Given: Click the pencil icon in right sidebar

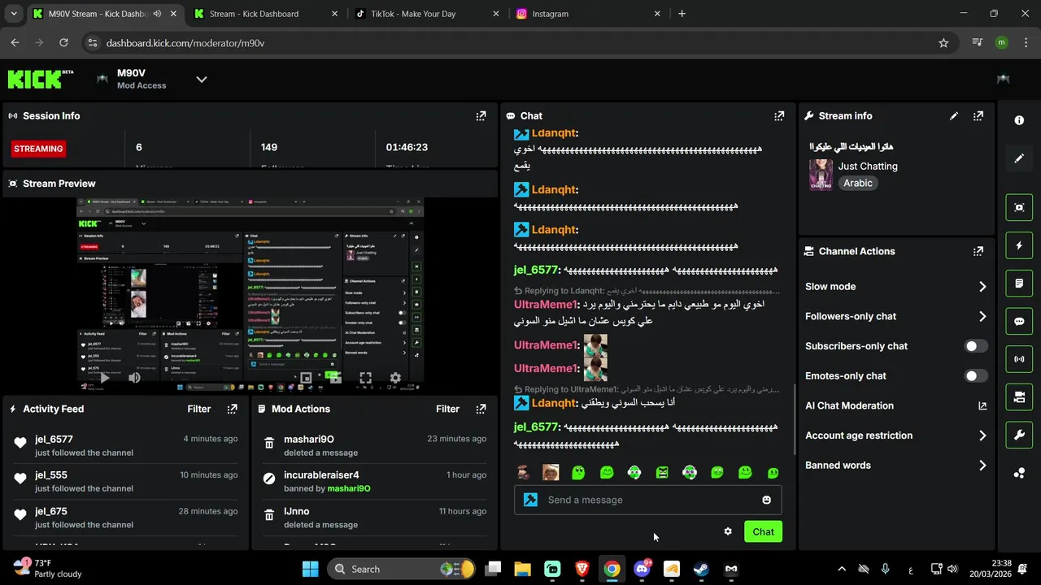Looking at the screenshot, I should pos(1019,158).
